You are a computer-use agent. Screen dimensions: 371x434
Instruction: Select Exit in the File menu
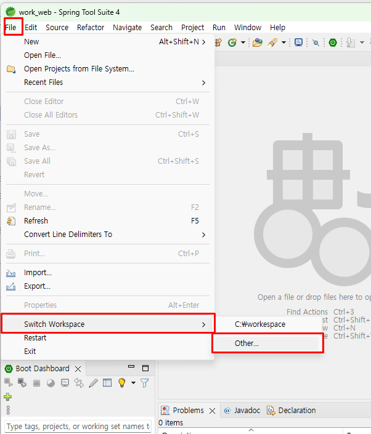[x=107, y=352]
